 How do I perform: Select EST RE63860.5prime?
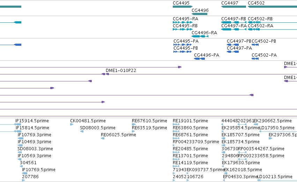pos(190,128)
